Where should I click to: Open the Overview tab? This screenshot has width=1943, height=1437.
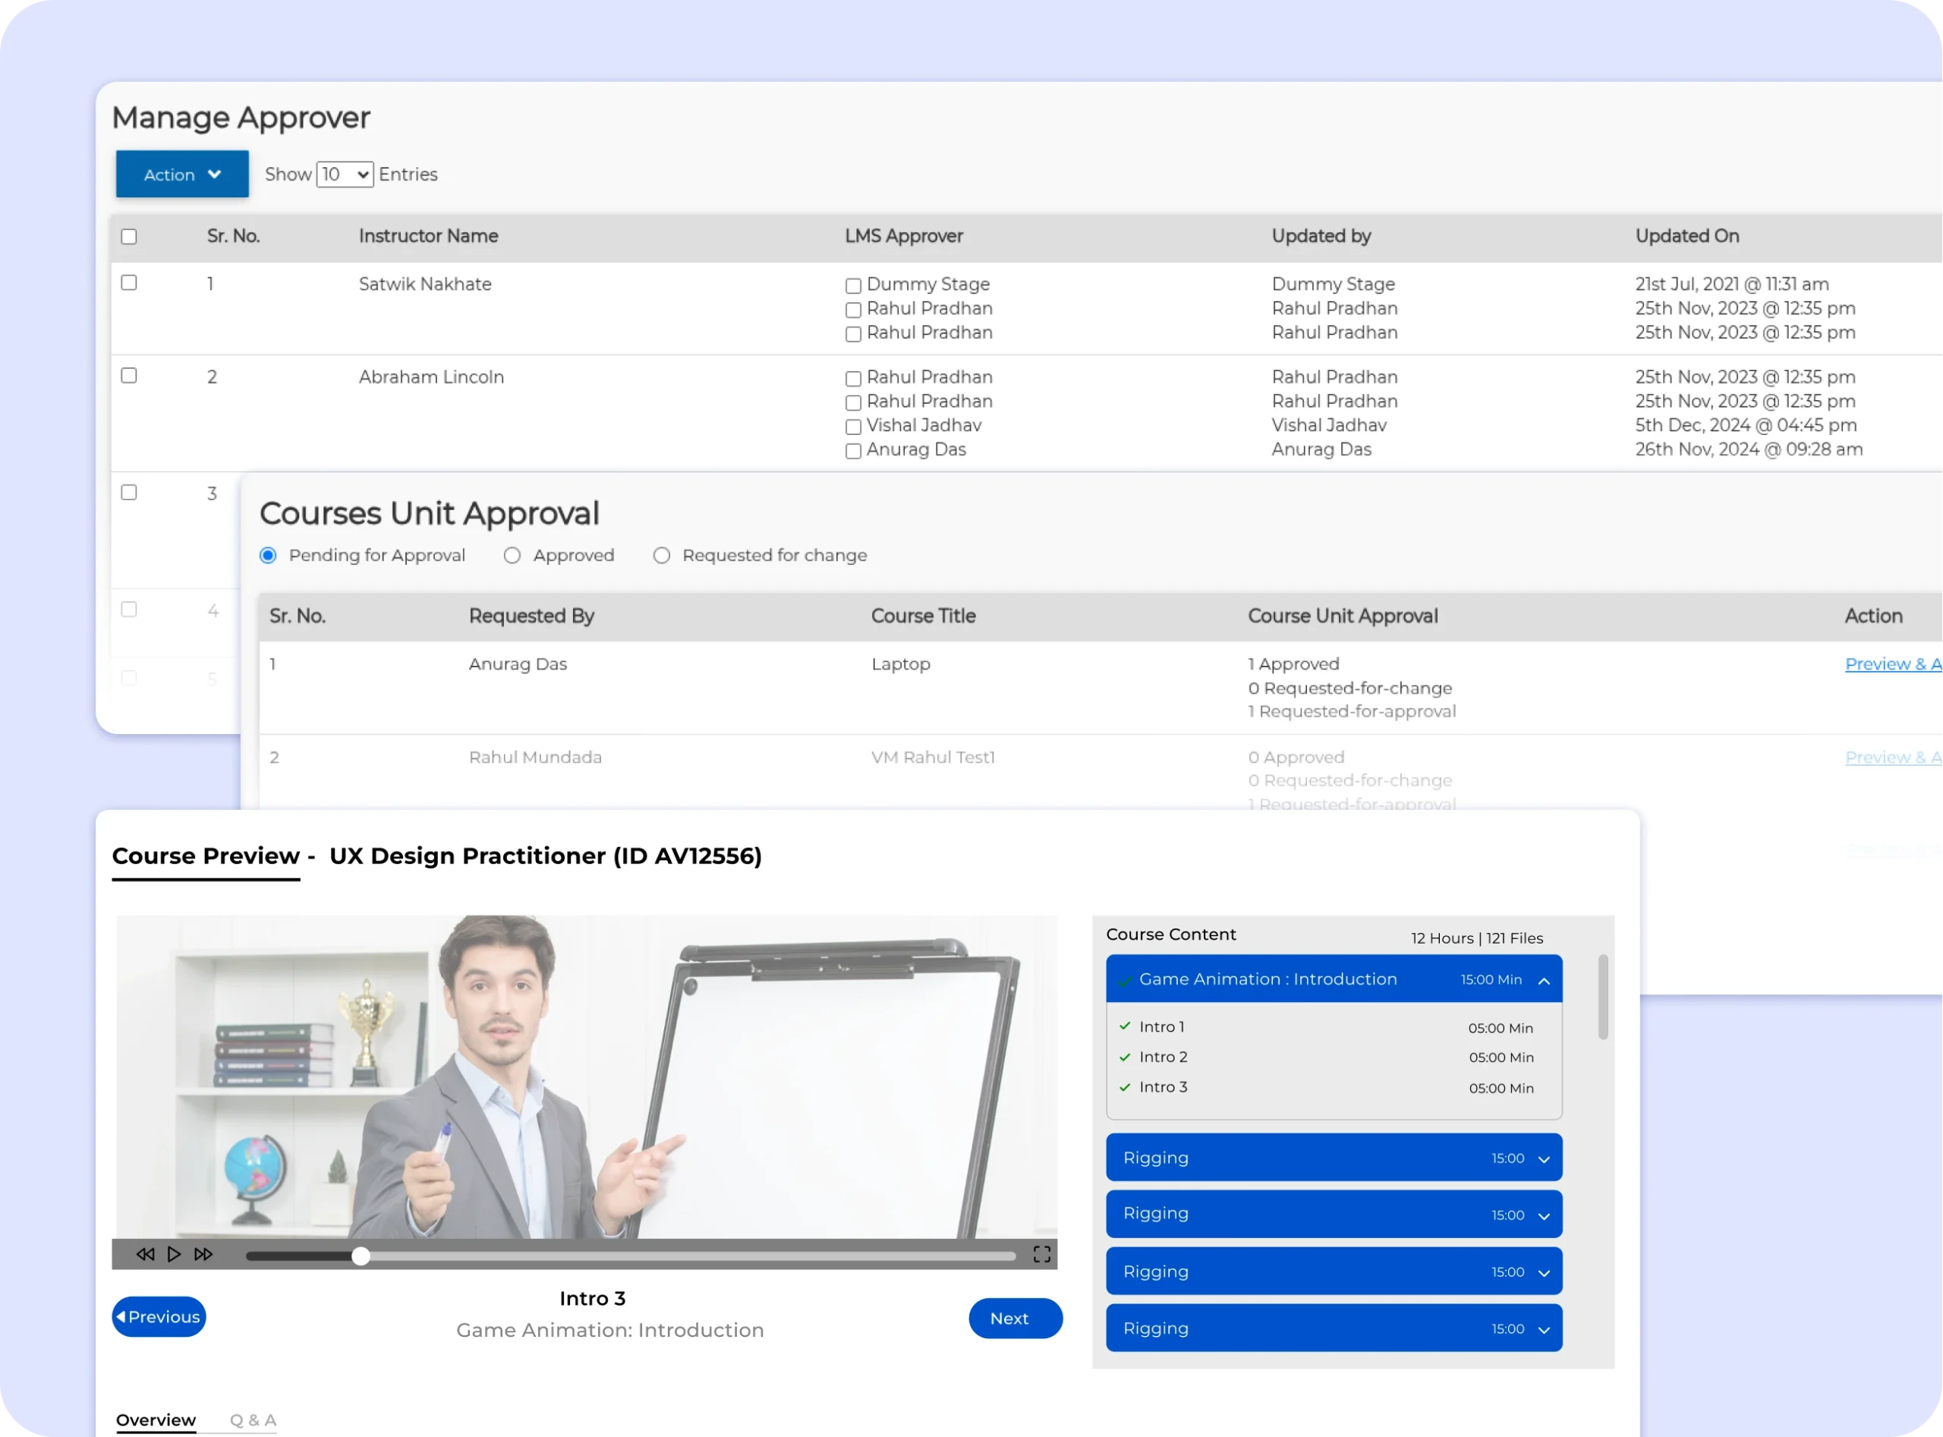156,1420
